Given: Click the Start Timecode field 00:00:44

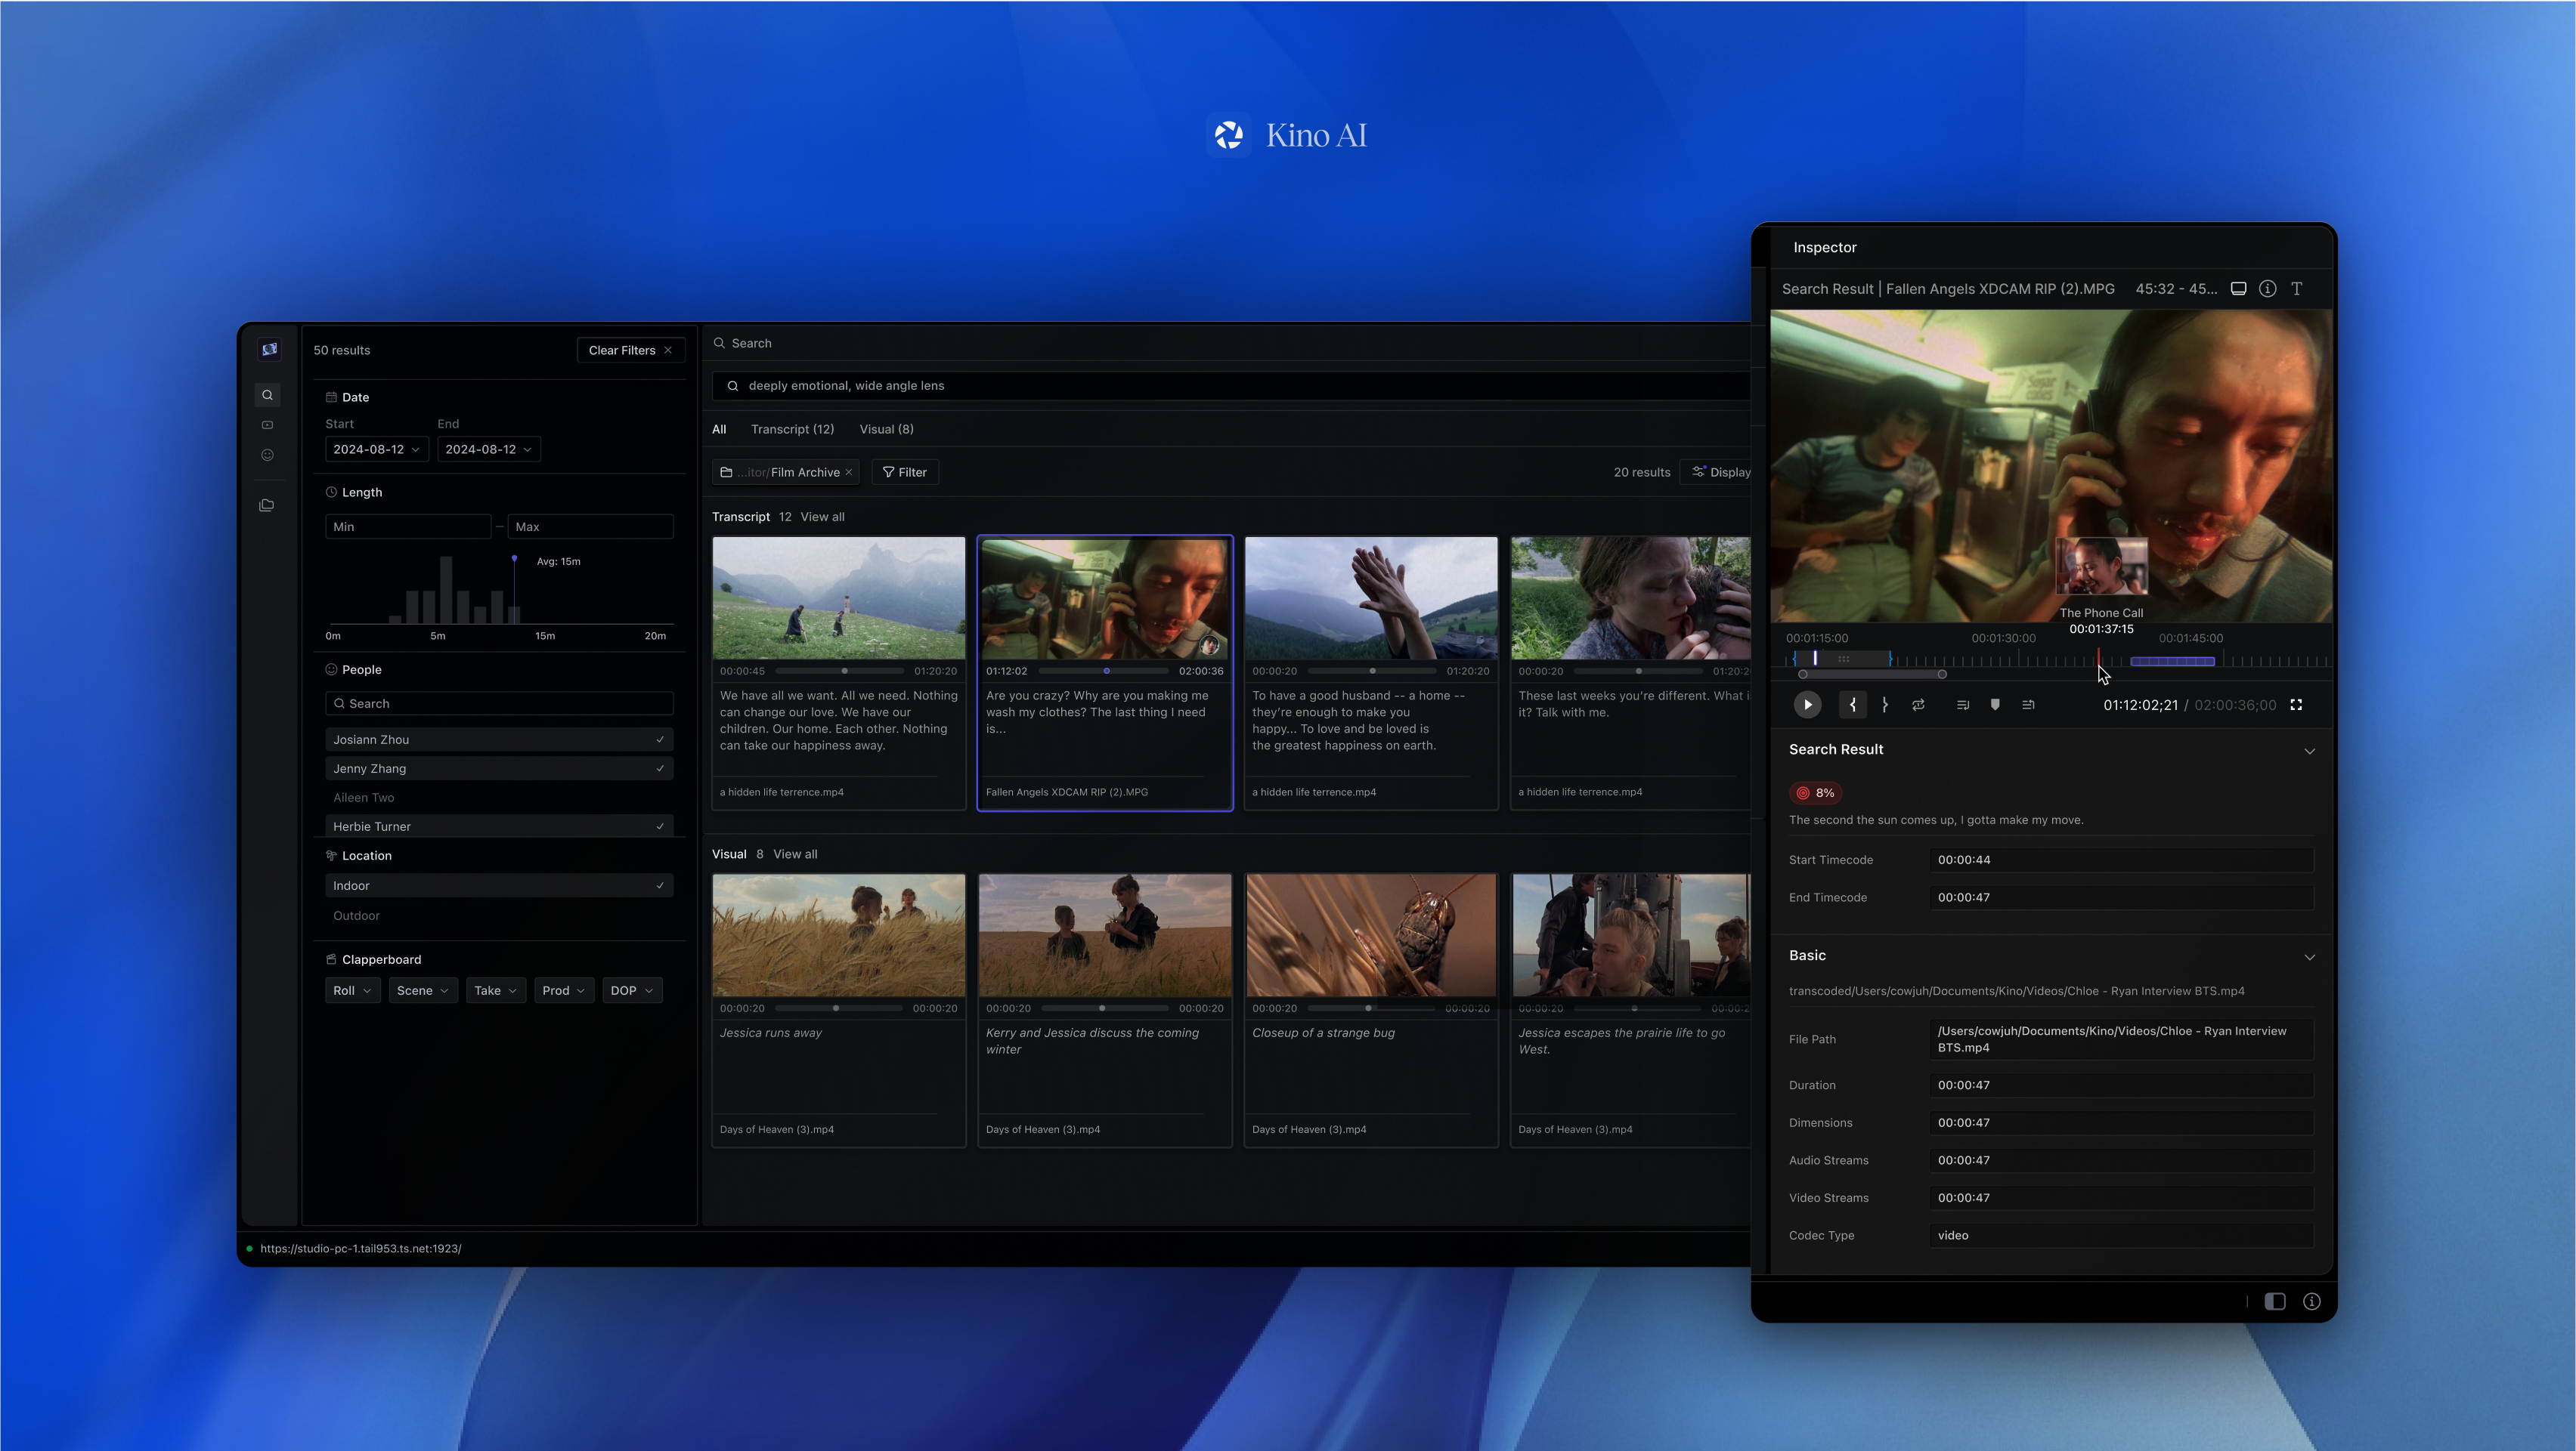Looking at the screenshot, I should tap(2121, 860).
